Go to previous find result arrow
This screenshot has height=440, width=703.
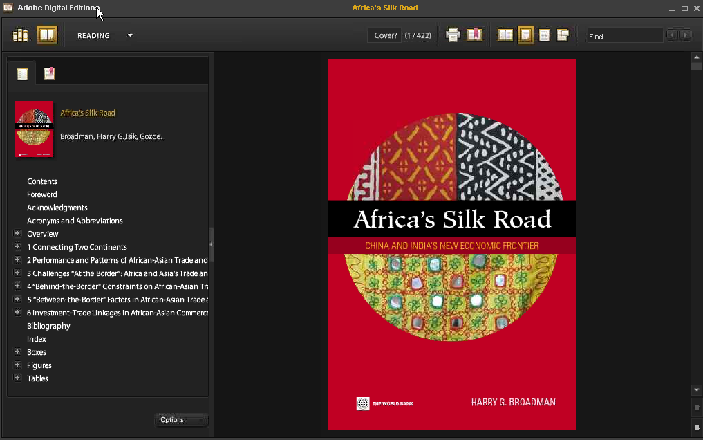tap(672, 35)
